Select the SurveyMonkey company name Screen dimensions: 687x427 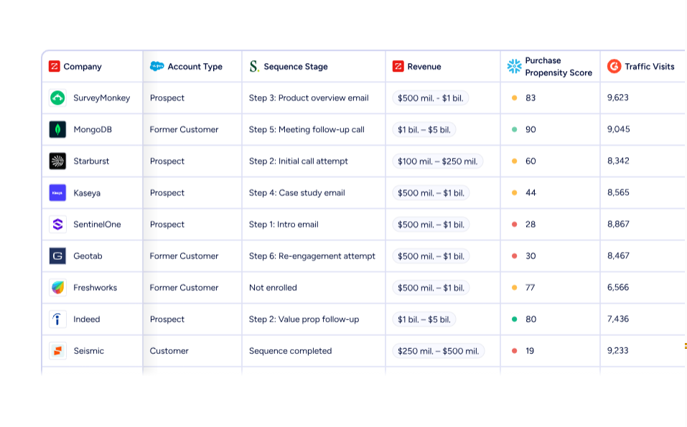[x=102, y=98]
